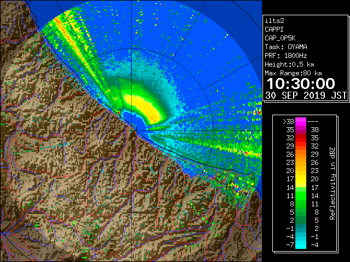Pick the magenta swatch in the color scale
350x262 pixels.
(301, 122)
